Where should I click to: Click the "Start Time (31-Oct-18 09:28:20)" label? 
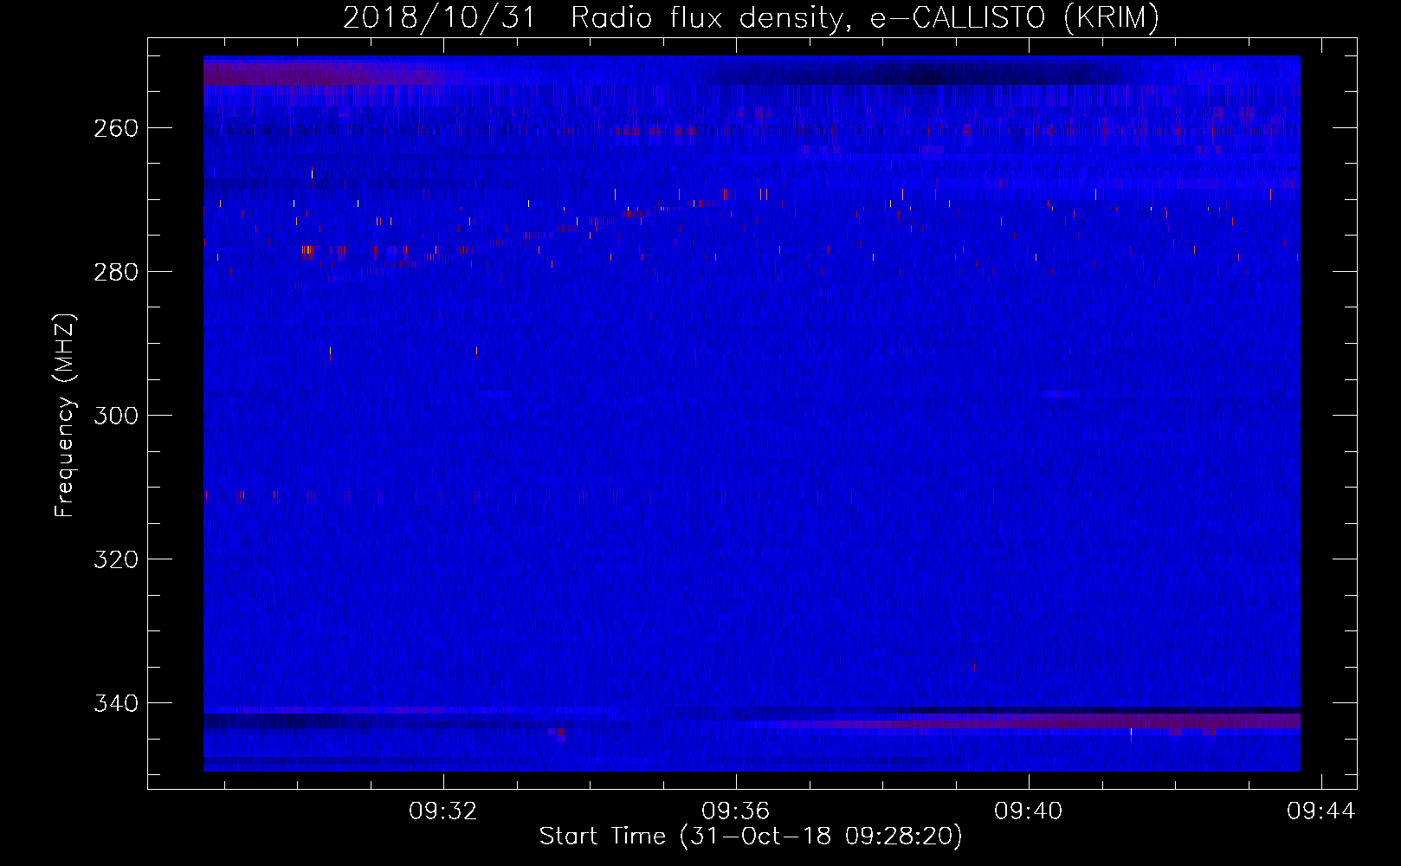click(751, 837)
